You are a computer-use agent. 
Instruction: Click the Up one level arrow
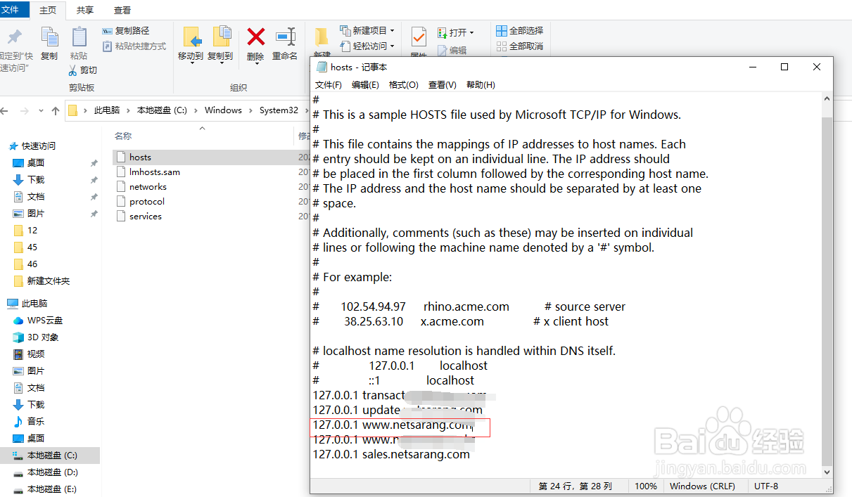coord(56,111)
